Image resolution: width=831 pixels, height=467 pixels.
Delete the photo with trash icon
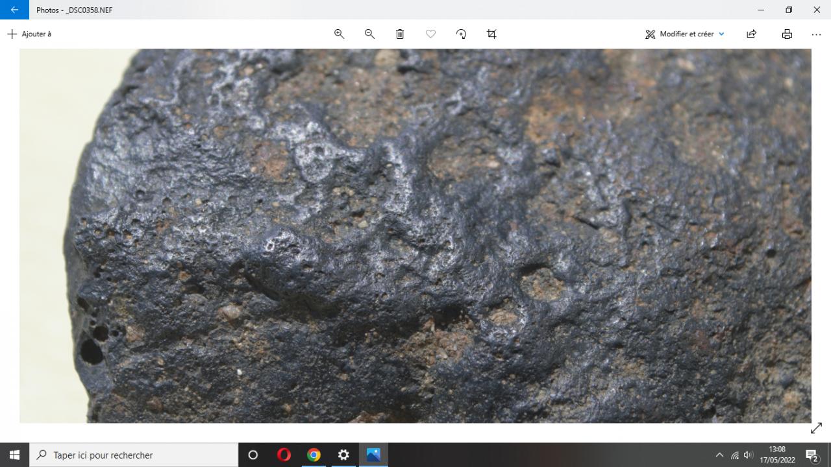(x=400, y=34)
